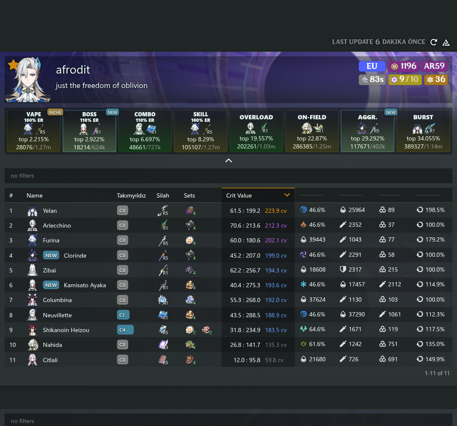The height and width of the screenshot is (426, 457).
Task: Click the EU region badge
Action: pyautogui.click(x=372, y=66)
